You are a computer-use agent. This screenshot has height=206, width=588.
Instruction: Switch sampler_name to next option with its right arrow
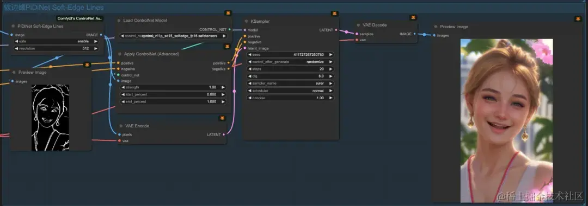(x=330, y=83)
